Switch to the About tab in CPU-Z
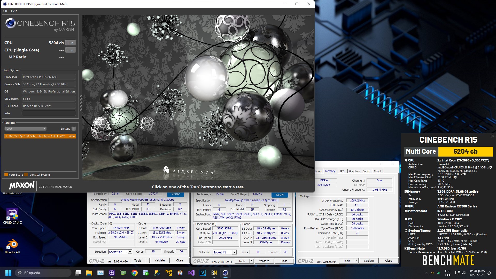This screenshot has height=279, width=496. pos(377,171)
